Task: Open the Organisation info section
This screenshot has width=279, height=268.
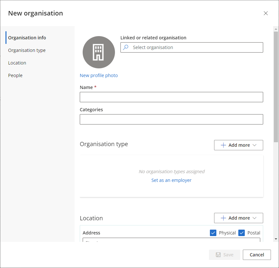Action: pyautogui.click(x=27, y=38)
